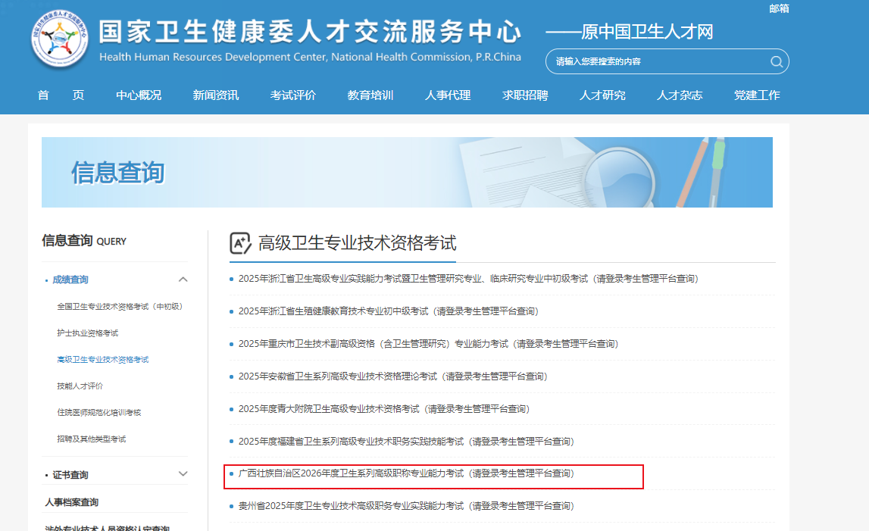Click the search input field
Image resolution: width=869 pixels, height=531 pixels.
(x=659, y=62)
